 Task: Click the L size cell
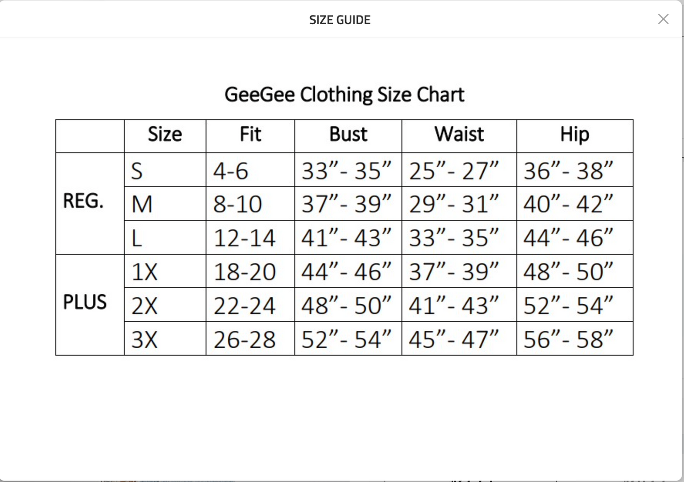pos(137,239)
